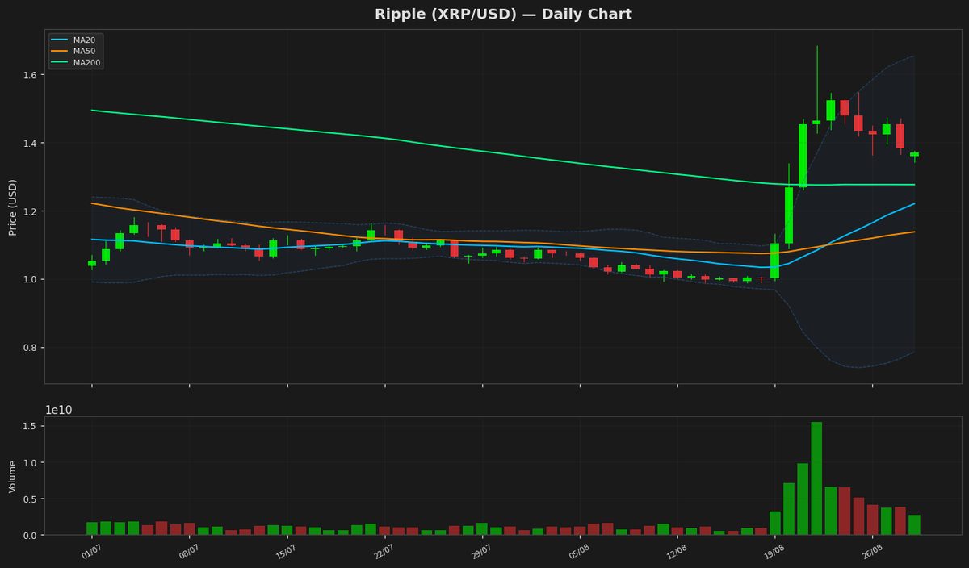Click the 1.4 price axis tick
The image size is (969, 568).
30,144
